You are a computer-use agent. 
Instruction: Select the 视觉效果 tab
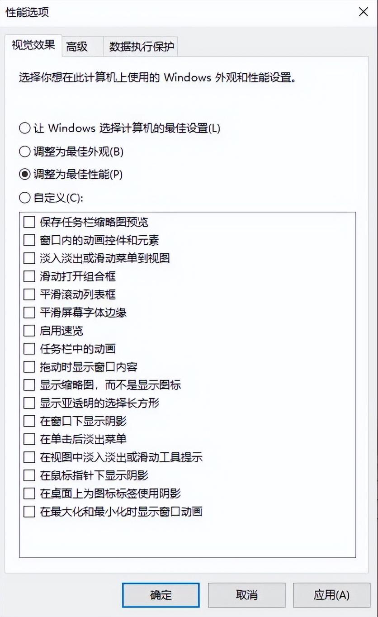[x=33, y=45]
